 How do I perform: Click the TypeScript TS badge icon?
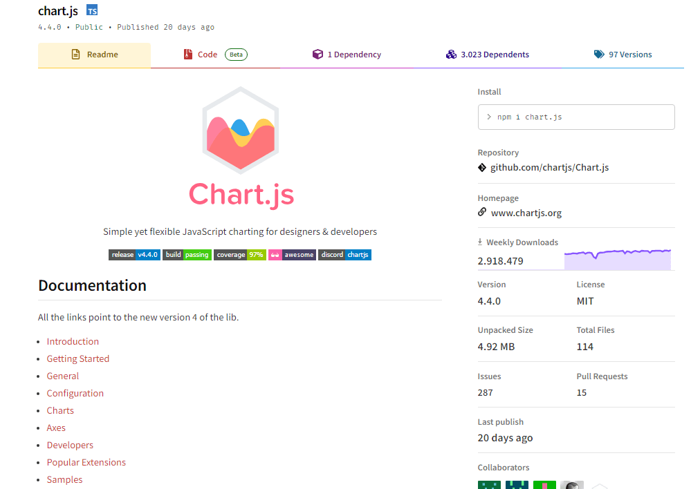coord(92,10)
